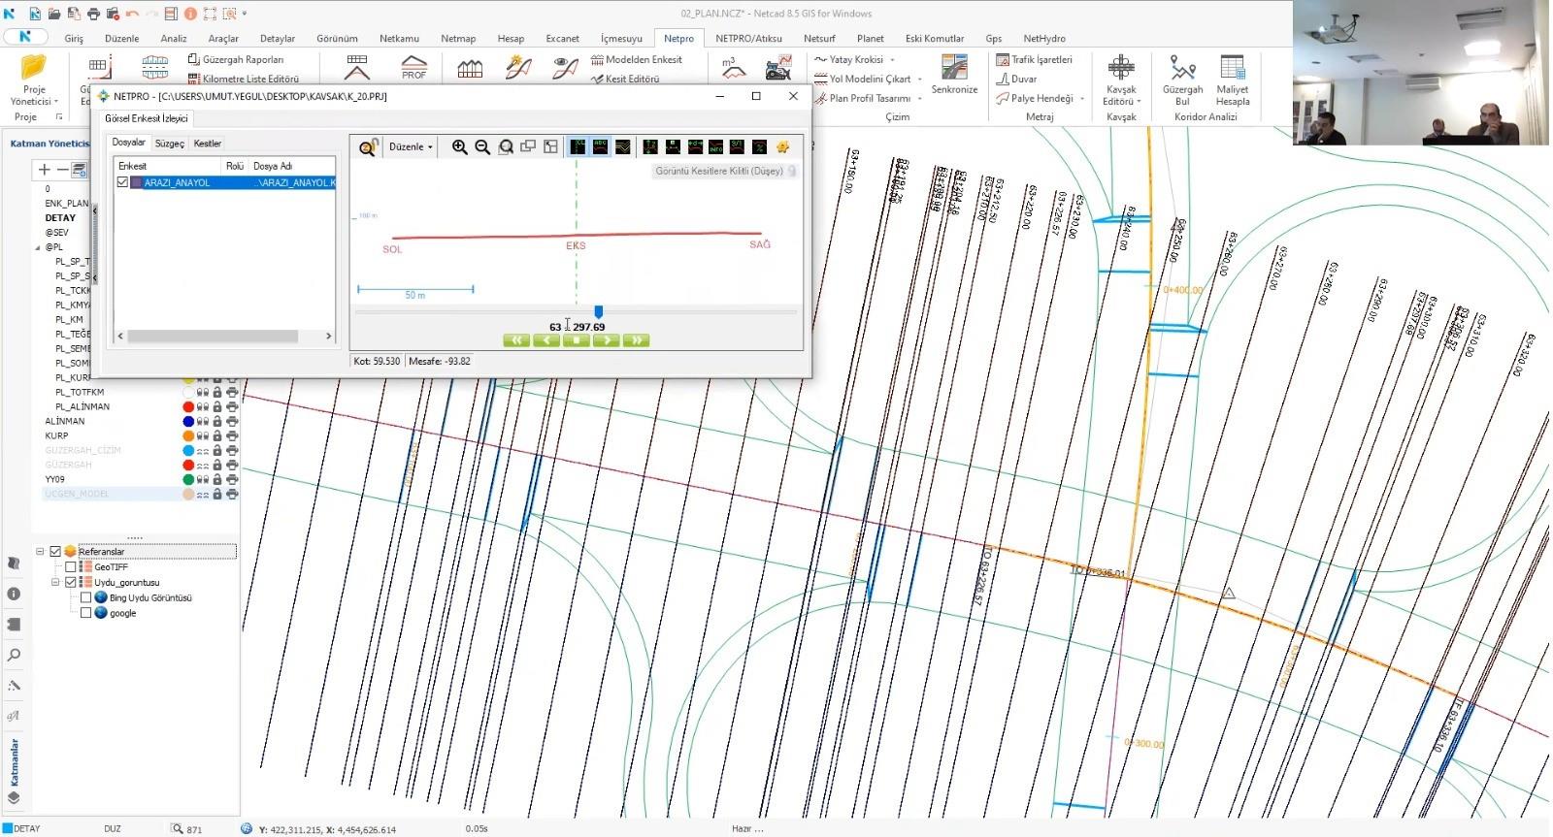Enable the google satellite checkbox
1553x837 pixels.
85,613
